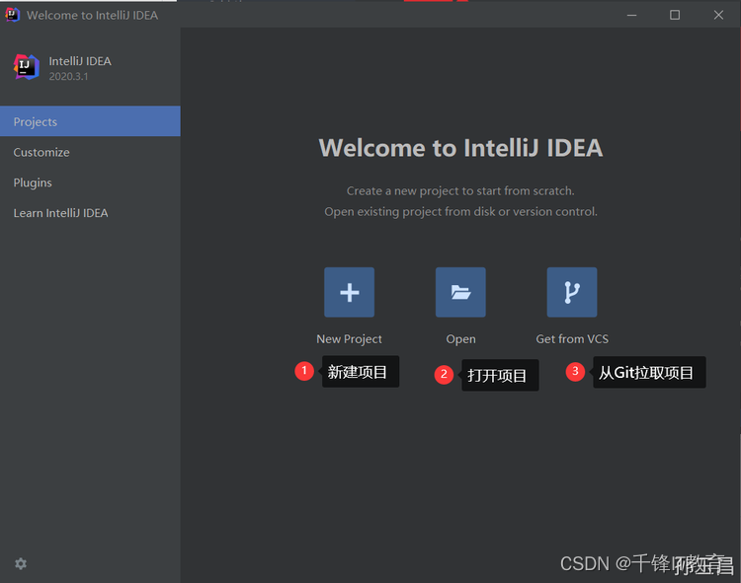Maximize the Welcome window
Image resolution: width=741 pixels, height=583 pixels.
coord(675,15)
